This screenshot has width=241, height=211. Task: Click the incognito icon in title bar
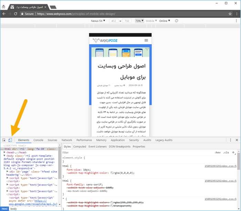[3, 7]
